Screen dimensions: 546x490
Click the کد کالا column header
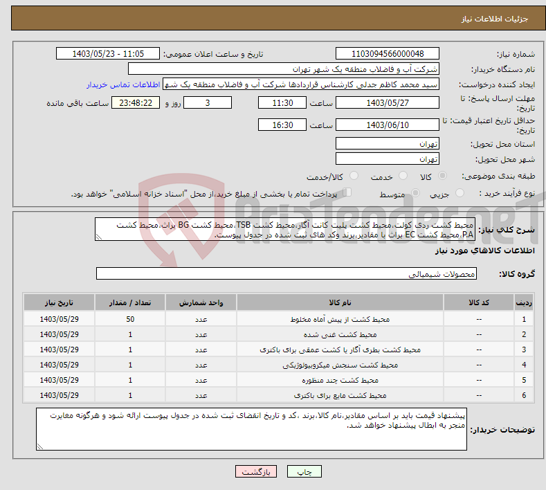point(479,302)
